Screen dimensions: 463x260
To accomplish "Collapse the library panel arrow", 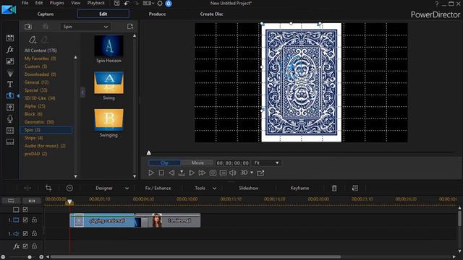I will click(82, 92).
